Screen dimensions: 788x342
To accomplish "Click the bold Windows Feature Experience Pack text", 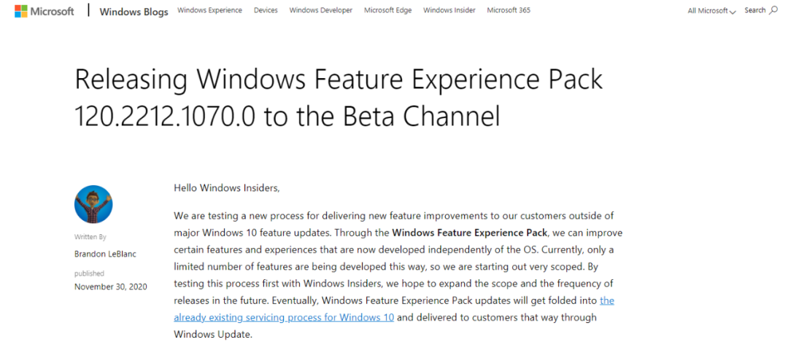I will pos(468,233).
